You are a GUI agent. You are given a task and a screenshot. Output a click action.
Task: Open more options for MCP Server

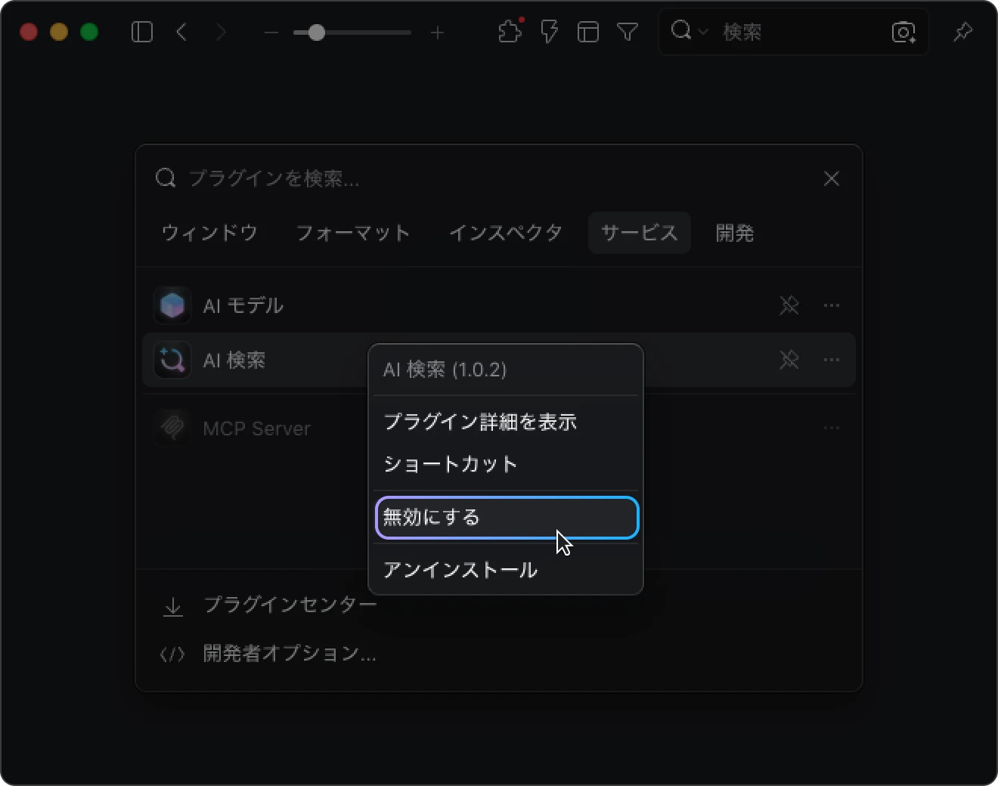click(832, 428)
